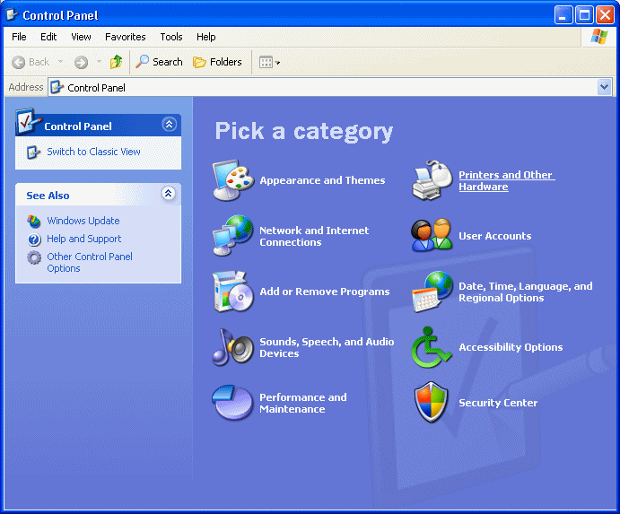The image size is (620, 514).
Task: Expand the Views button dropdown in toolbar
Action: (278, 62)
